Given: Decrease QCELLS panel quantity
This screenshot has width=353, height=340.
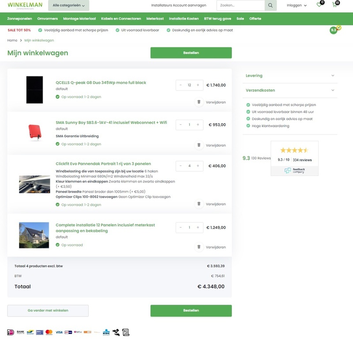Looking at the screenshot, I should 180,85.
